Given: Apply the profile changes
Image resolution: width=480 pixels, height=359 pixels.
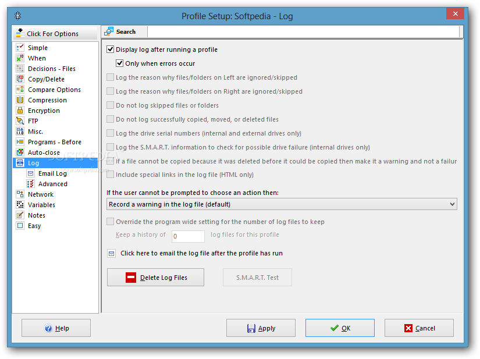Looking at the screenshot, I should [x=261, y=328].
